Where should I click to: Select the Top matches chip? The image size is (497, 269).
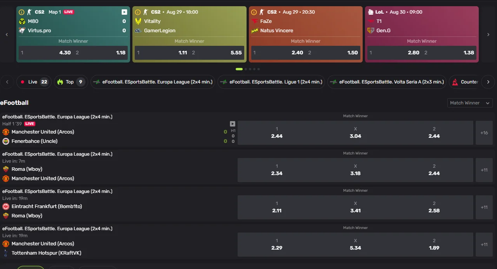pyautogui.click(x=71, y=82)
